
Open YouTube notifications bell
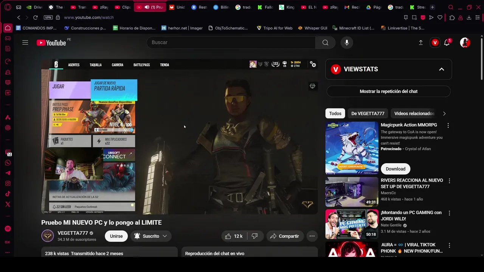(447, 43)
